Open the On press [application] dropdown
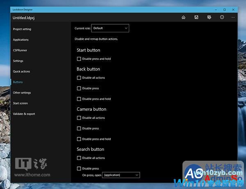The height and width of the screenshot is (189, 246). click(121, 175)
